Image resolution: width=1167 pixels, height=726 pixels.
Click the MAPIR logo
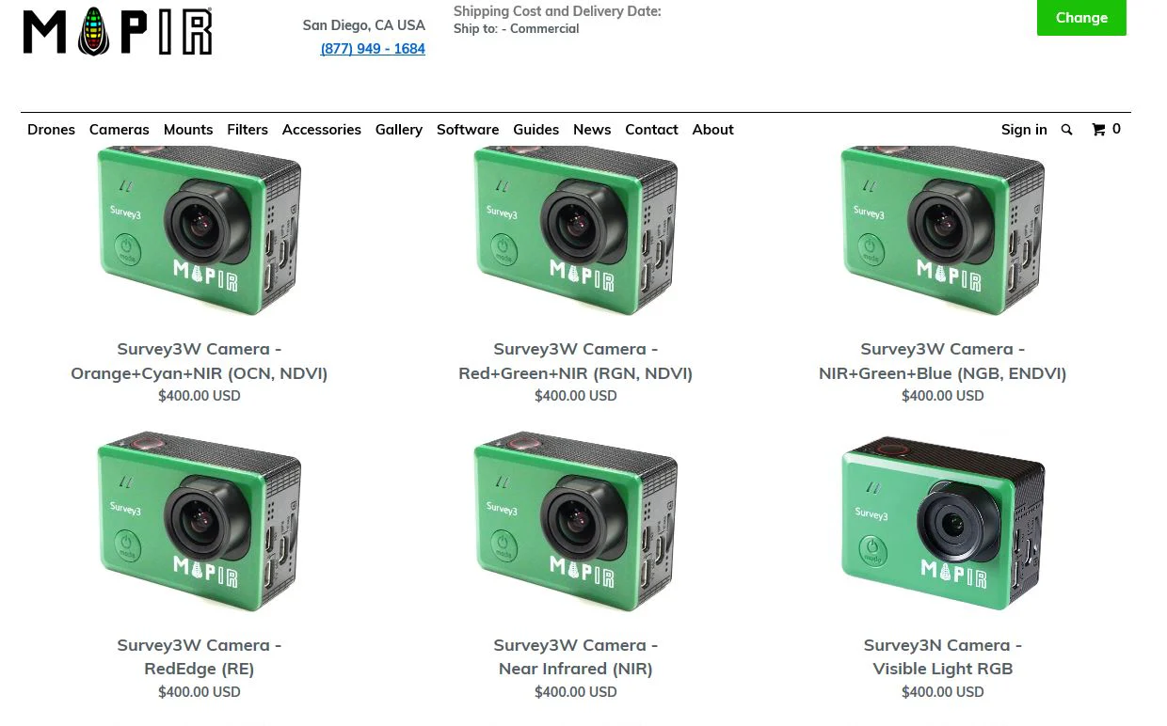click(118, 32)
